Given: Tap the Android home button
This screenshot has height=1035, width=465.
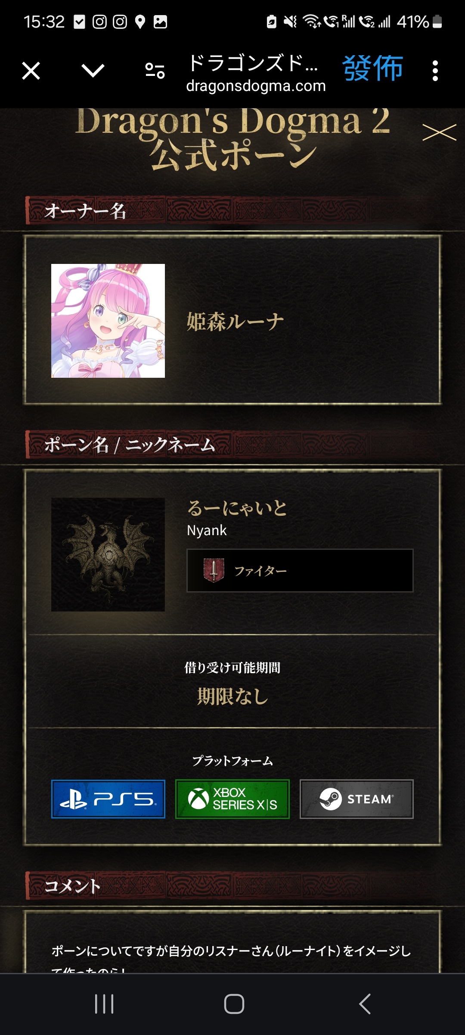Looking at the screenshot, I should (234, 1004).
